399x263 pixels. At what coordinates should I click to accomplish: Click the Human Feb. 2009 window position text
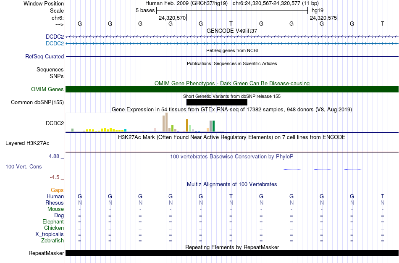pyautogui.click(x=232, y=3)
